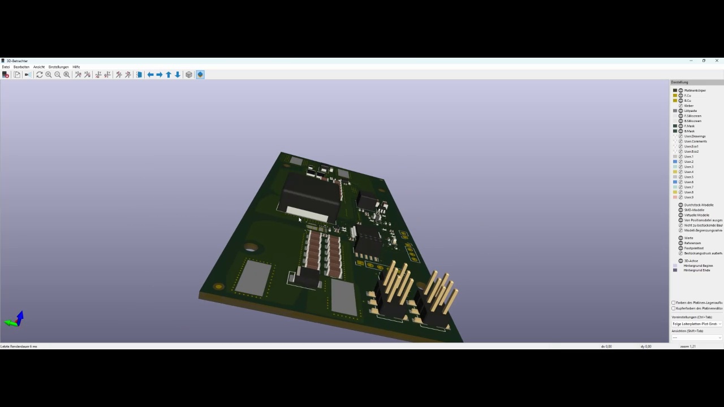
Task: Pan board left with the left arrow
Action: click(x=150, y=75)
